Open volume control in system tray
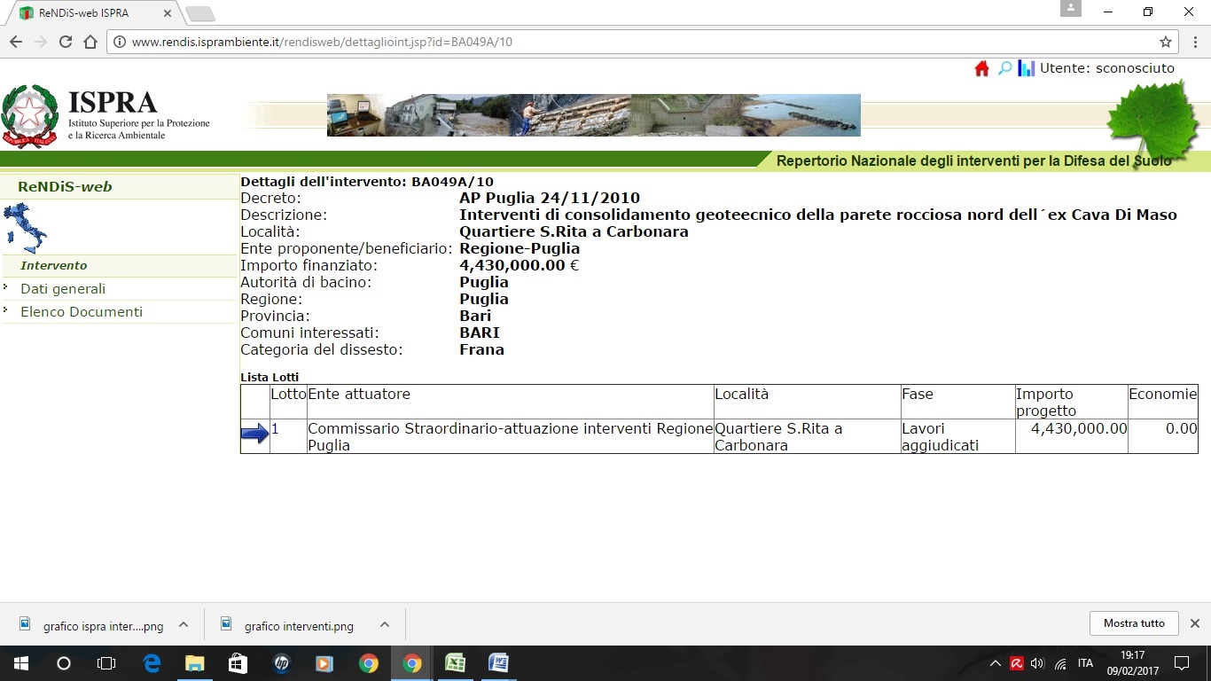The image size is (1211, 681). [x=1038, y=663]
